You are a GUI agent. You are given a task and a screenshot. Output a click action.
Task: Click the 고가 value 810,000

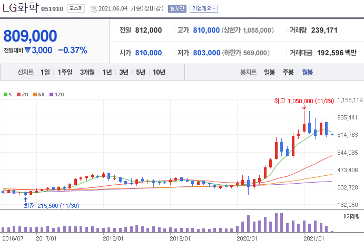click(206, 30)
